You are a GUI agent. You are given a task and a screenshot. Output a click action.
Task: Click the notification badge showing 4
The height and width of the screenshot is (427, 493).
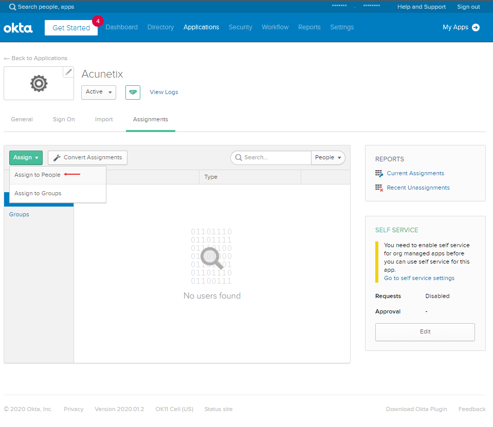point(98,21)
